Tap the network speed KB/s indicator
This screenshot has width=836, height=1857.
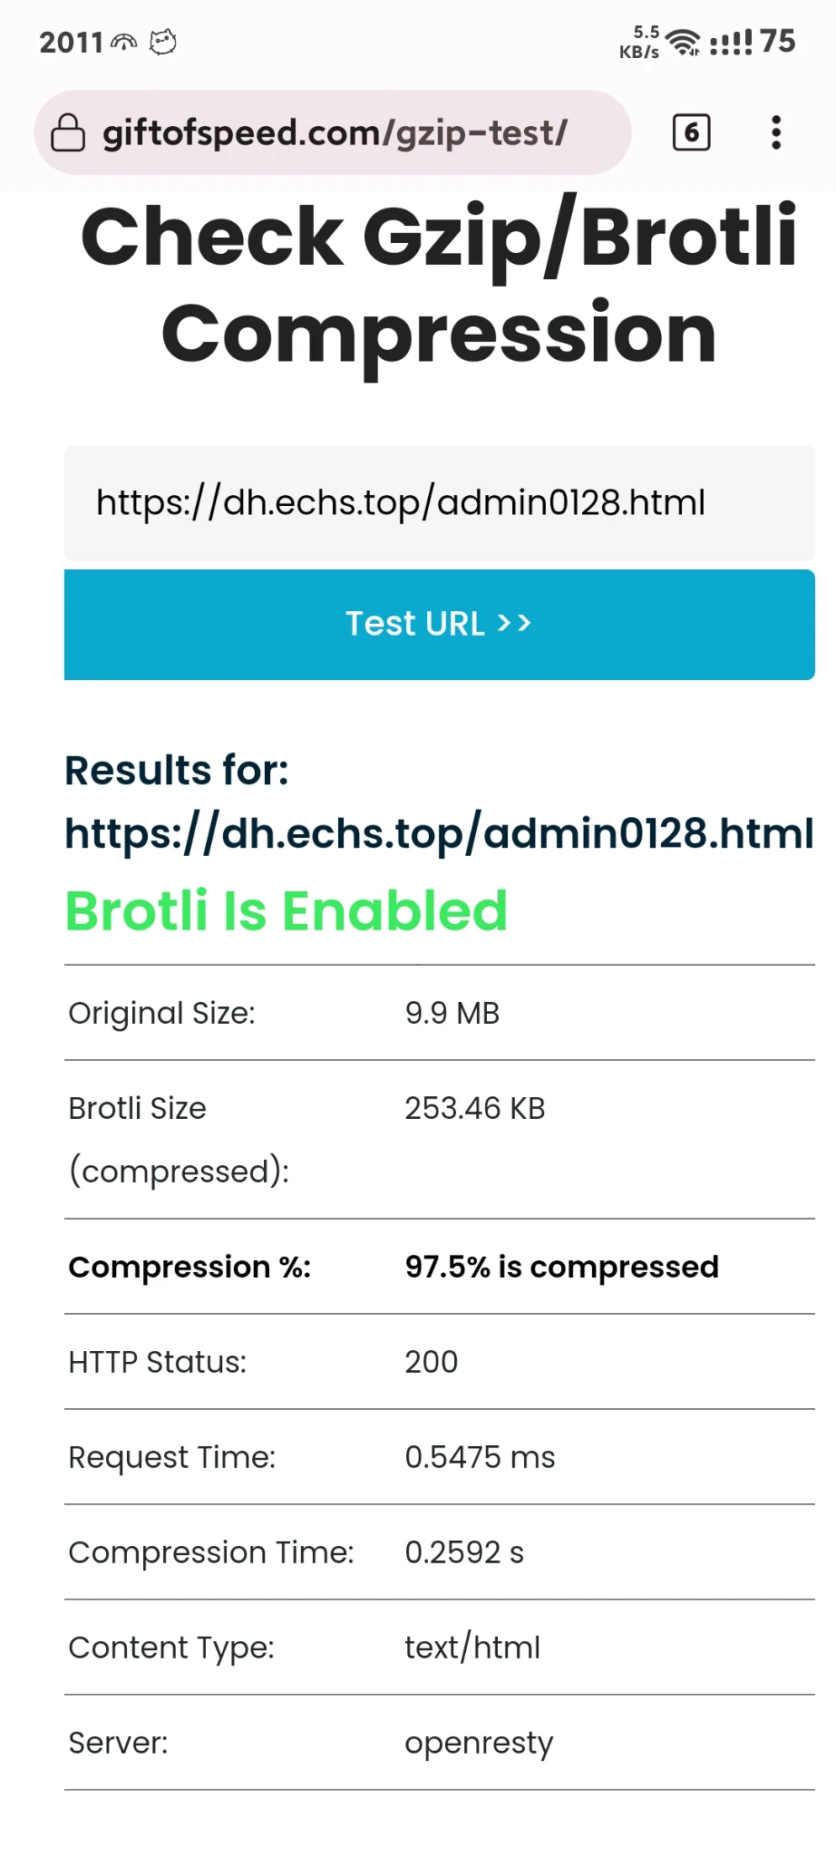click(x=639, y=43)
